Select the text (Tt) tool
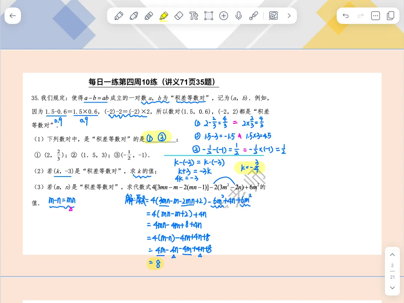This screenshot has height=303, width=404. pos(193,16)
